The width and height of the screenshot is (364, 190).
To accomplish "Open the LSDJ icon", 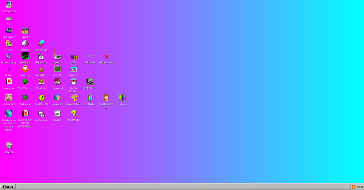I will (x=74, y=57).
